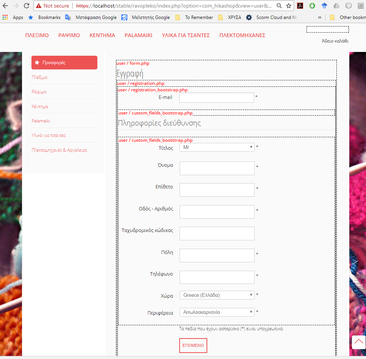Open the PALAMAIKI menu
366x359 pixels.
point(138,35)
